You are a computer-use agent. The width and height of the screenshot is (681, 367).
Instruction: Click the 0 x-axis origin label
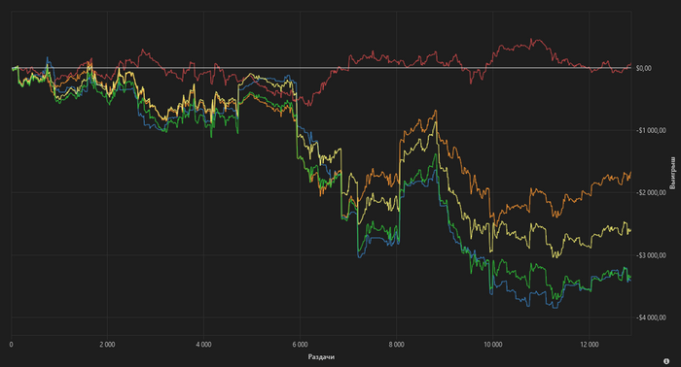pos(12,345)
